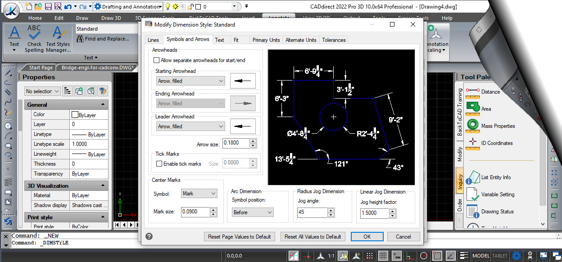
Task: Open the No selection dropdown in Properties
Action: pyautogui.click(x=43, y=91)
